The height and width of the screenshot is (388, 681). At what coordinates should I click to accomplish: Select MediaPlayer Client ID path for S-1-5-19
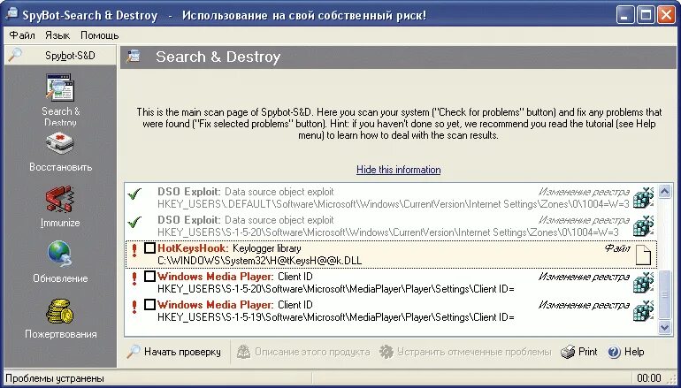click(x=336, y=317)
